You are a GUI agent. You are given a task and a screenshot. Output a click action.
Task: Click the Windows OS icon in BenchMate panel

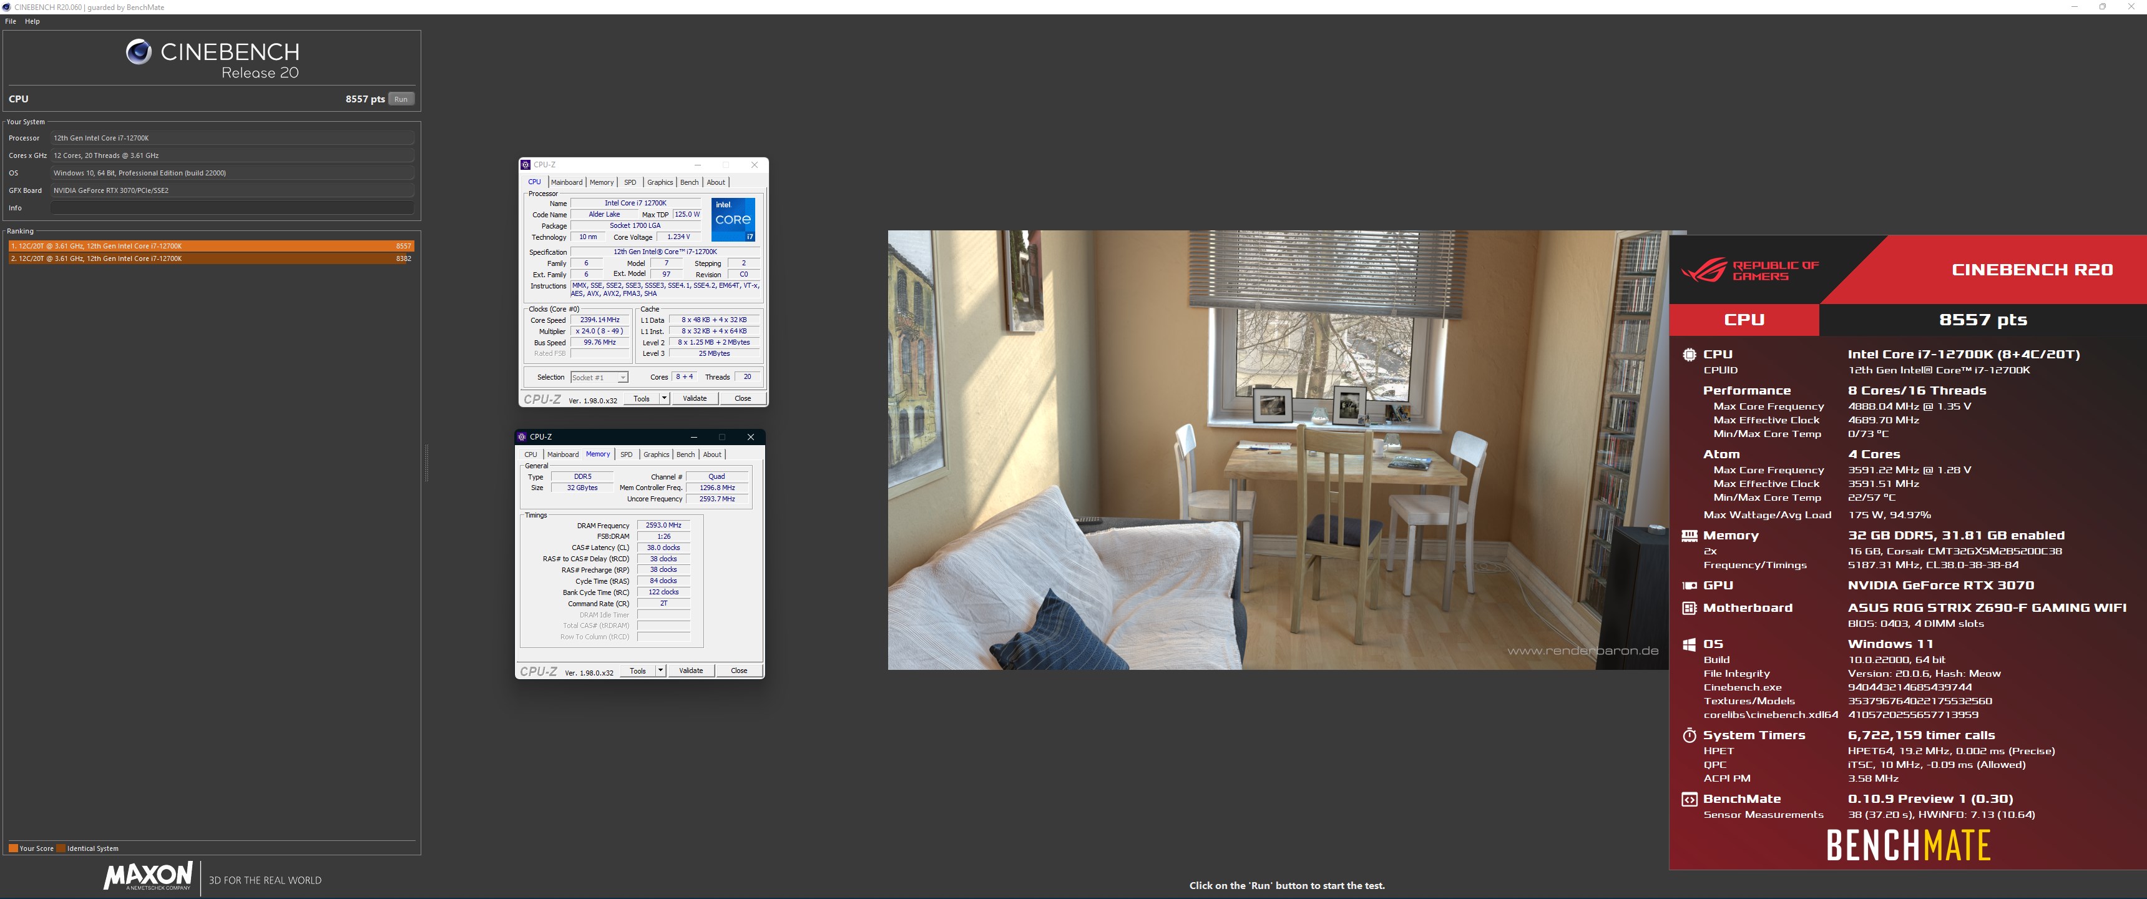click(1689, 644)
